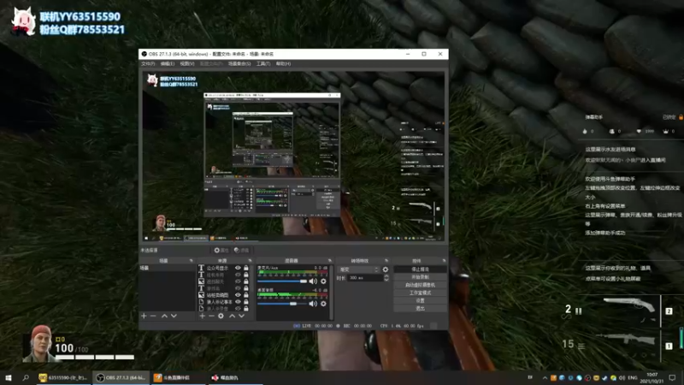
Task: Toggle the lock on the 公众号显示 source
Action: pos(246,268)
